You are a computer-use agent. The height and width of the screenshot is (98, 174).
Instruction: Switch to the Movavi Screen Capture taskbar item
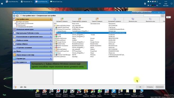[57, 2]
